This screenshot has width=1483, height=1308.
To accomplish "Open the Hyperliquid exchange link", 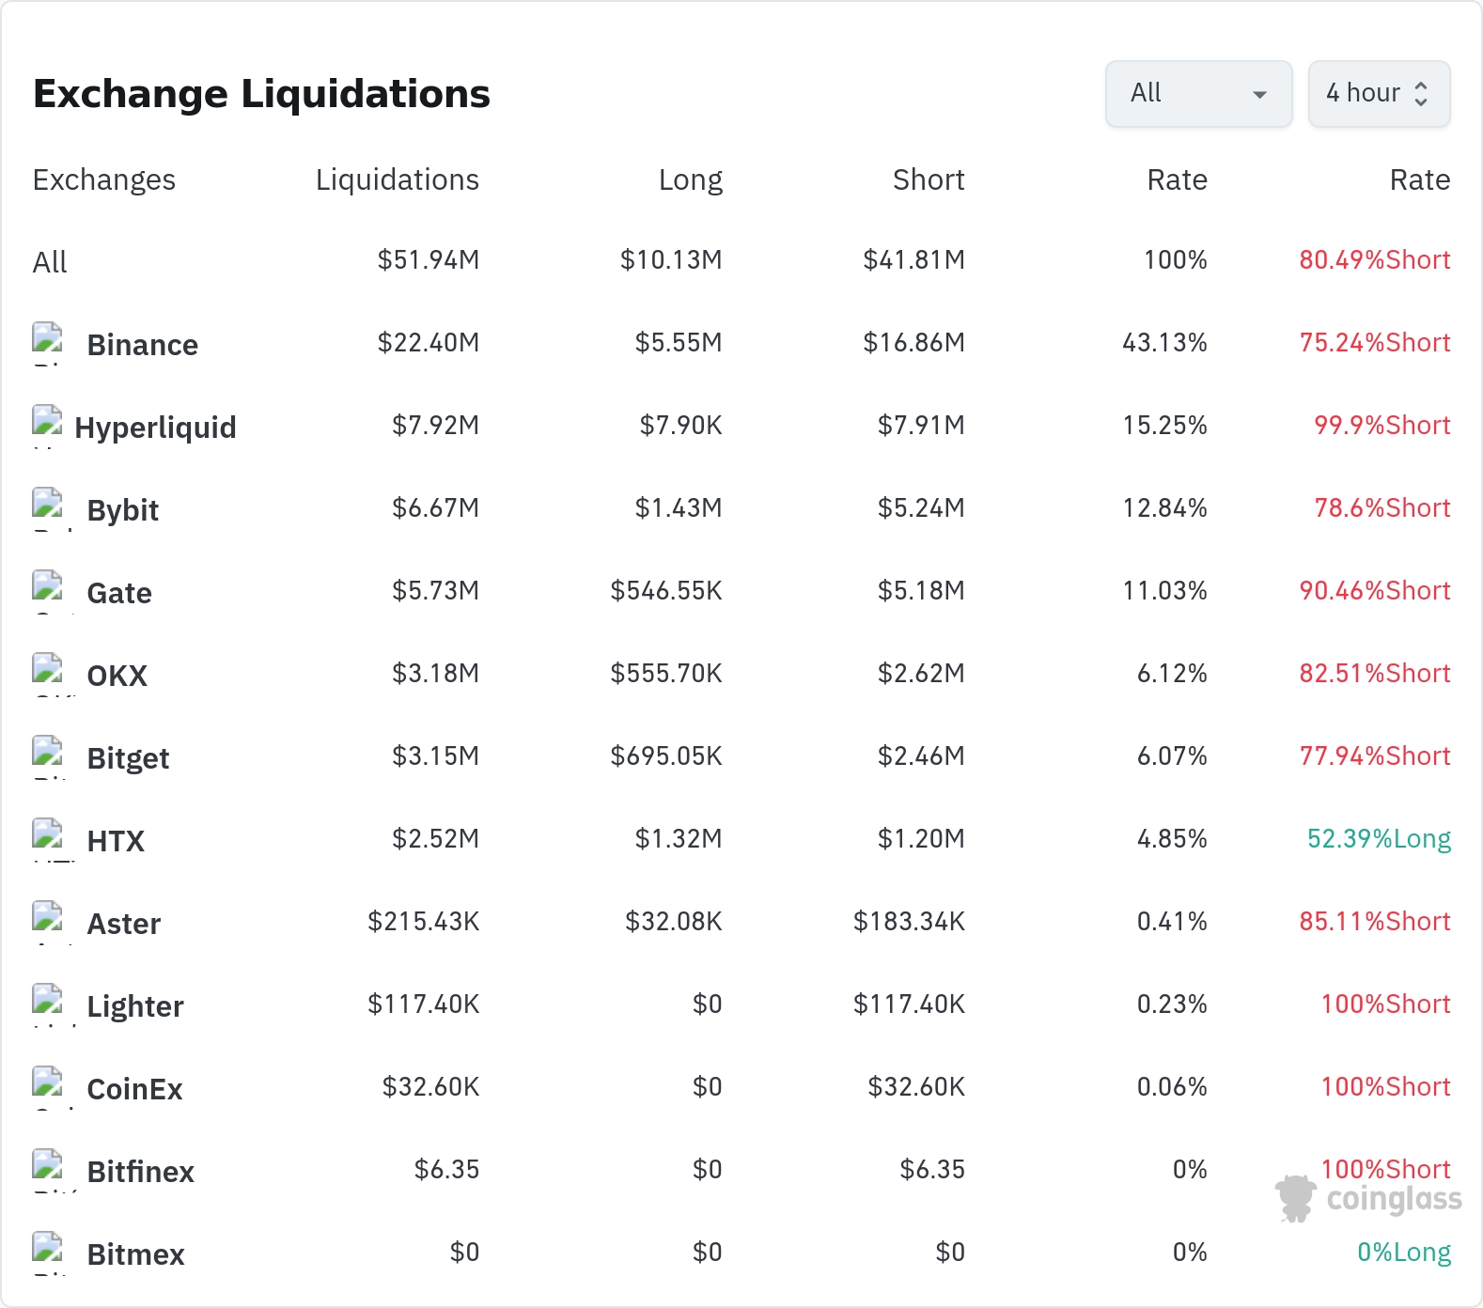I will (155, 428).
